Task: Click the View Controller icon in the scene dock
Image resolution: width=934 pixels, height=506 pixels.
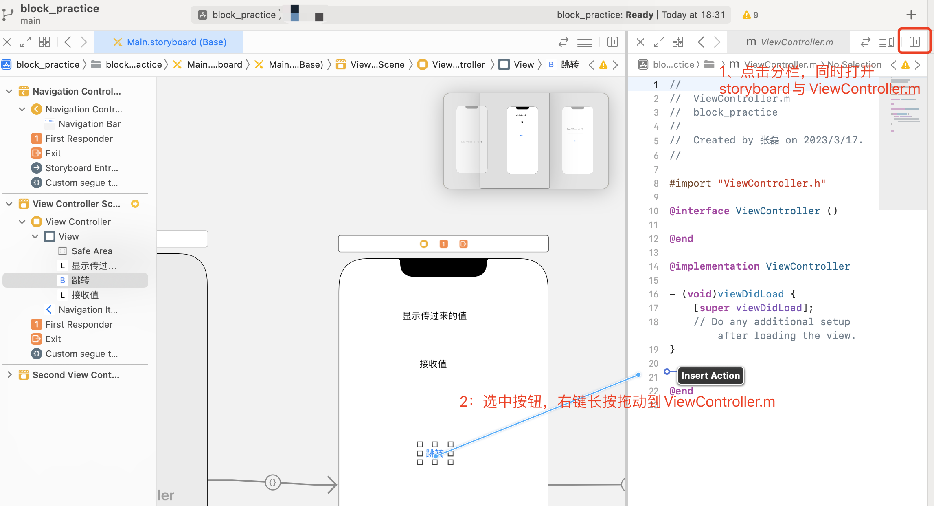Action: pos(424,244)
